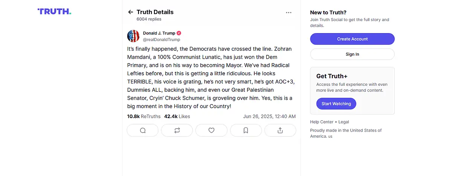The image size is (452, 176).
Task: Click the Jun 26, 2025 timestamp
Action: point(269,117)
